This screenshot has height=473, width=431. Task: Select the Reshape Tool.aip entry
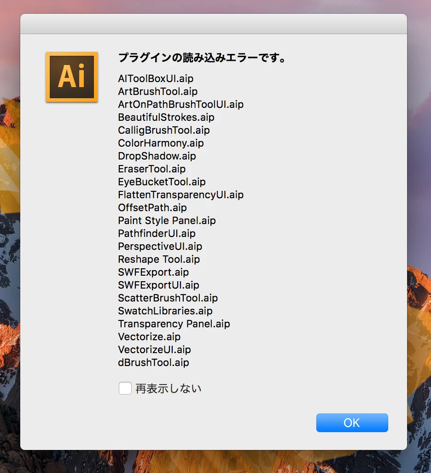click(x=159, y=260)
